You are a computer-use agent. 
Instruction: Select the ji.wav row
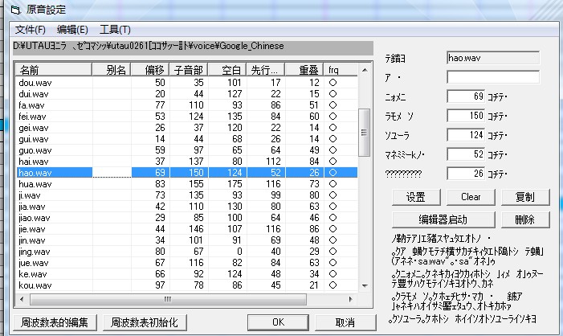186,195
